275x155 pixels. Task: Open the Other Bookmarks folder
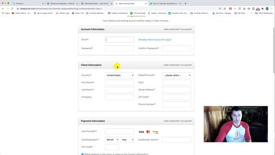(x=264, y=13)
